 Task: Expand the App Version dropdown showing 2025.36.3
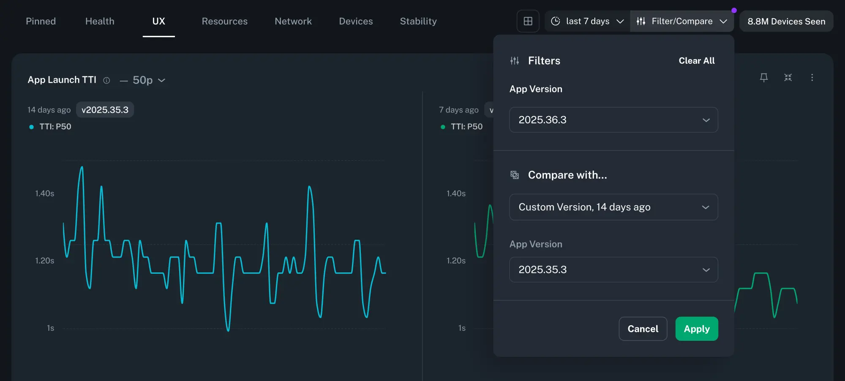pos(613,120)
